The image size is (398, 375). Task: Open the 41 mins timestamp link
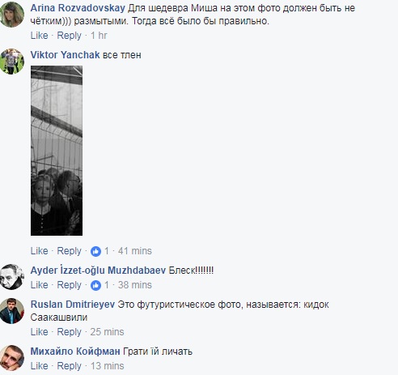[x=135, y=251]
